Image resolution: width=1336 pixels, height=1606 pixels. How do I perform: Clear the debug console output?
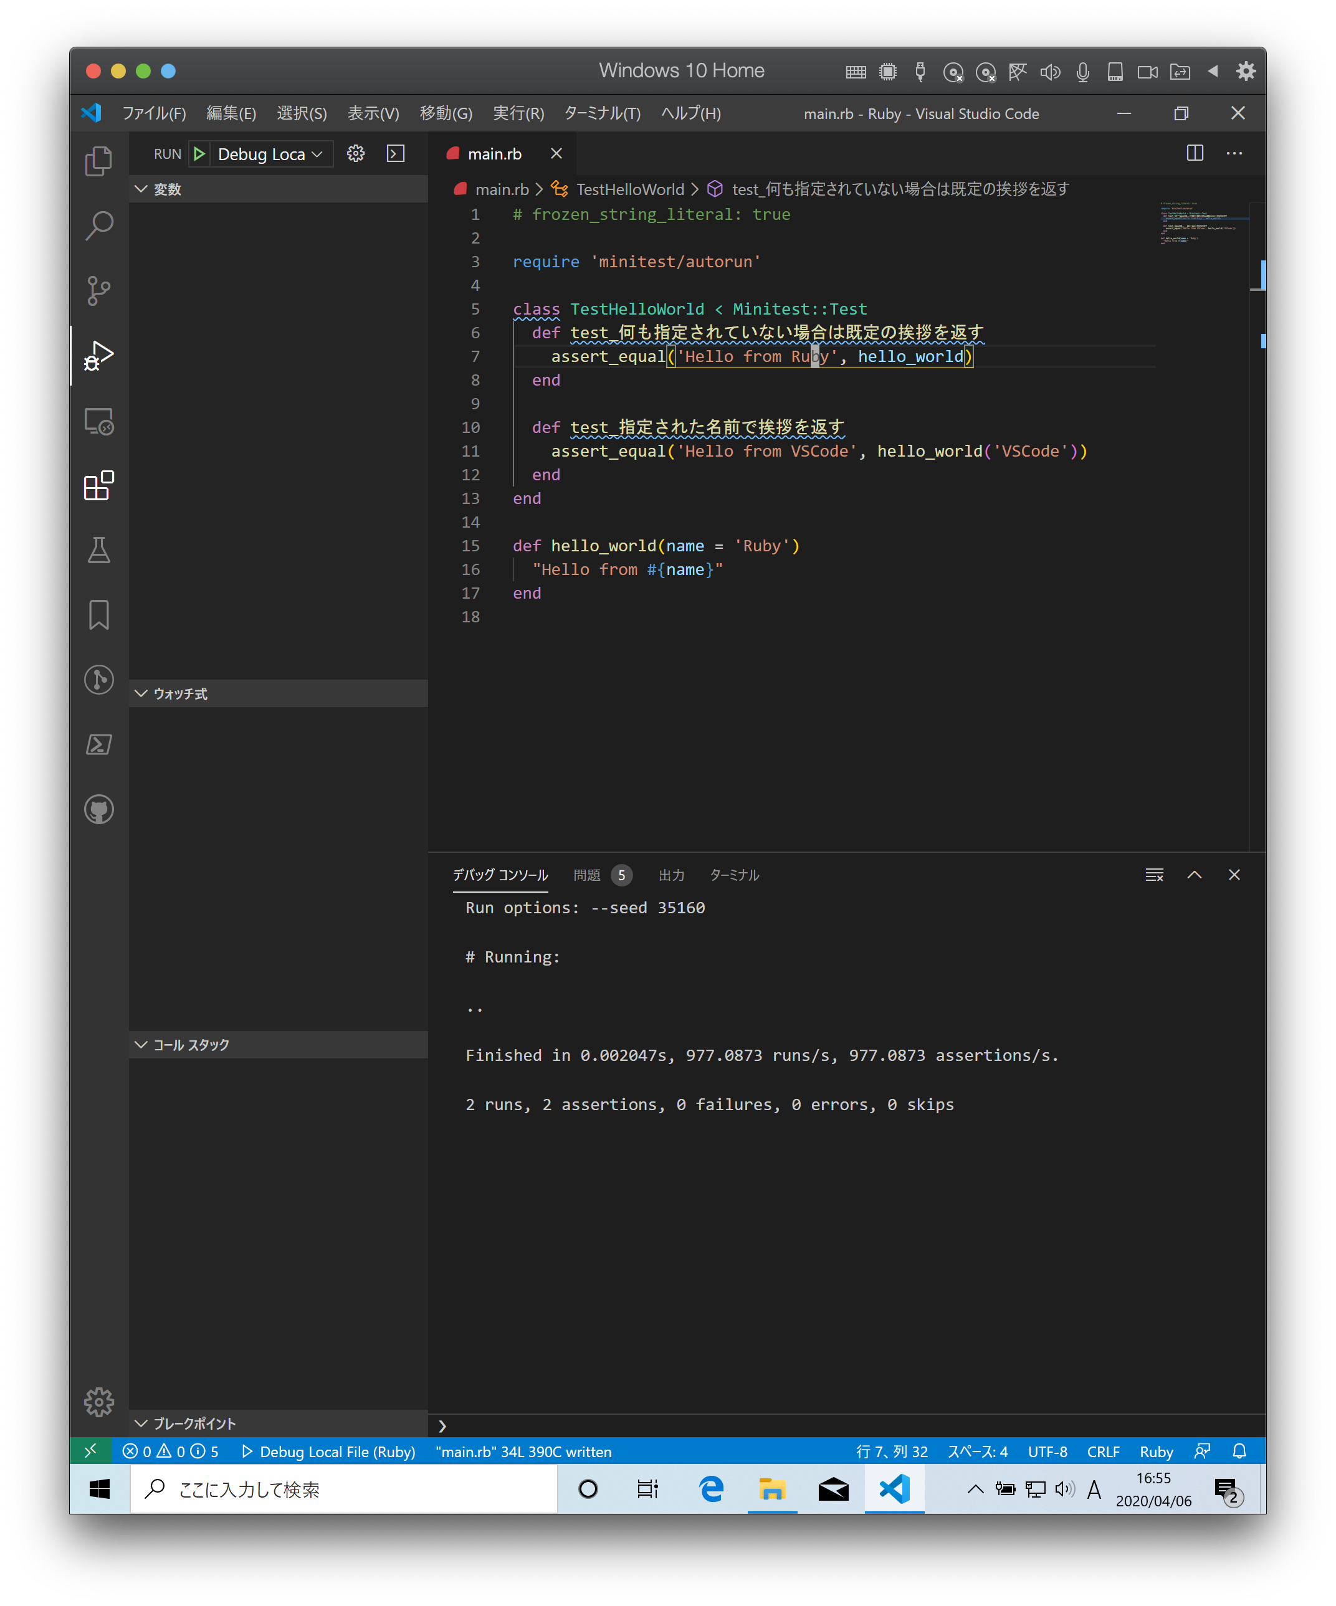(1154, 875)
